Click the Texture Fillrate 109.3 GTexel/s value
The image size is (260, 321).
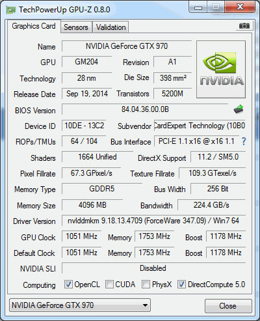tap(213, 173)
